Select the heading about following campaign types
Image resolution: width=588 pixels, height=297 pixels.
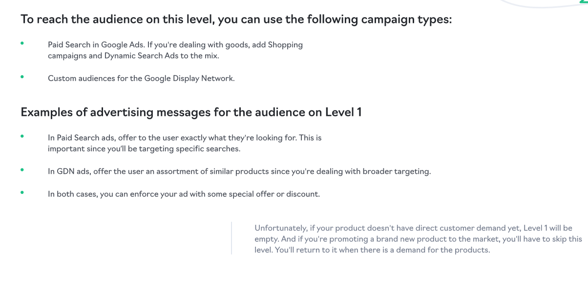(x=236, y=21)
